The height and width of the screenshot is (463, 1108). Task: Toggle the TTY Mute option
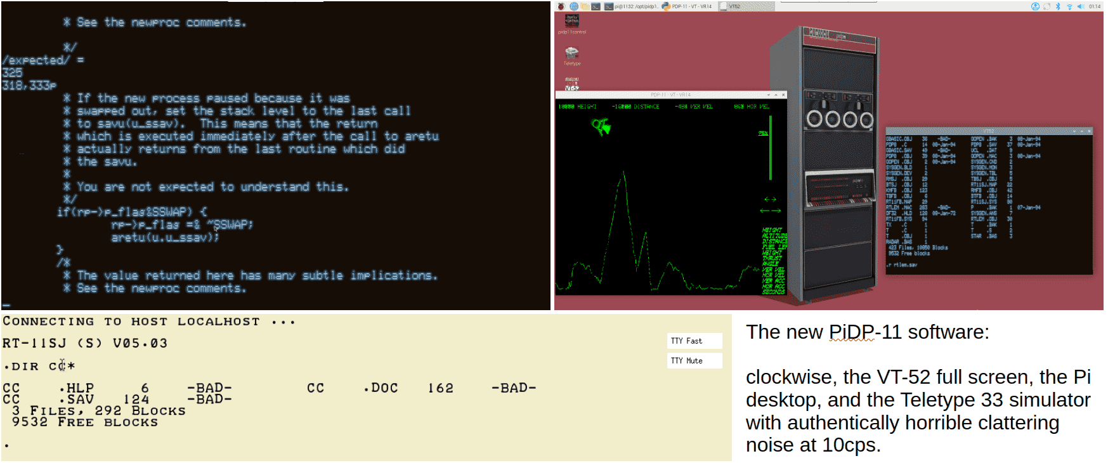pyautogui.click(x=694, y=361)
